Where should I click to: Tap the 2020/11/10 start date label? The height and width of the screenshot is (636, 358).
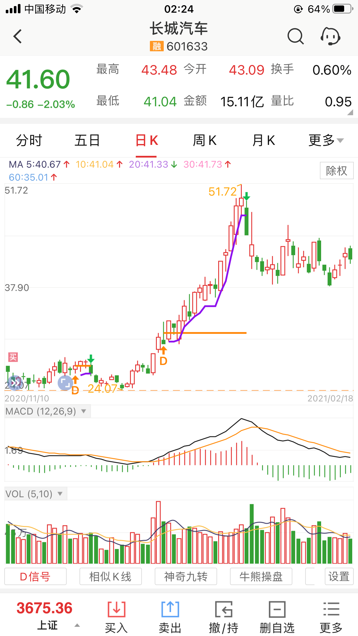click(x=27, y=398)
